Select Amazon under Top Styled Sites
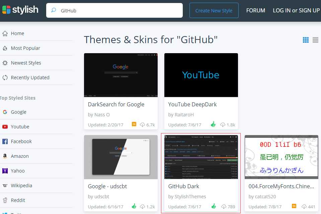The width and height of the screenshot is (321, 214). click(20, 156)
